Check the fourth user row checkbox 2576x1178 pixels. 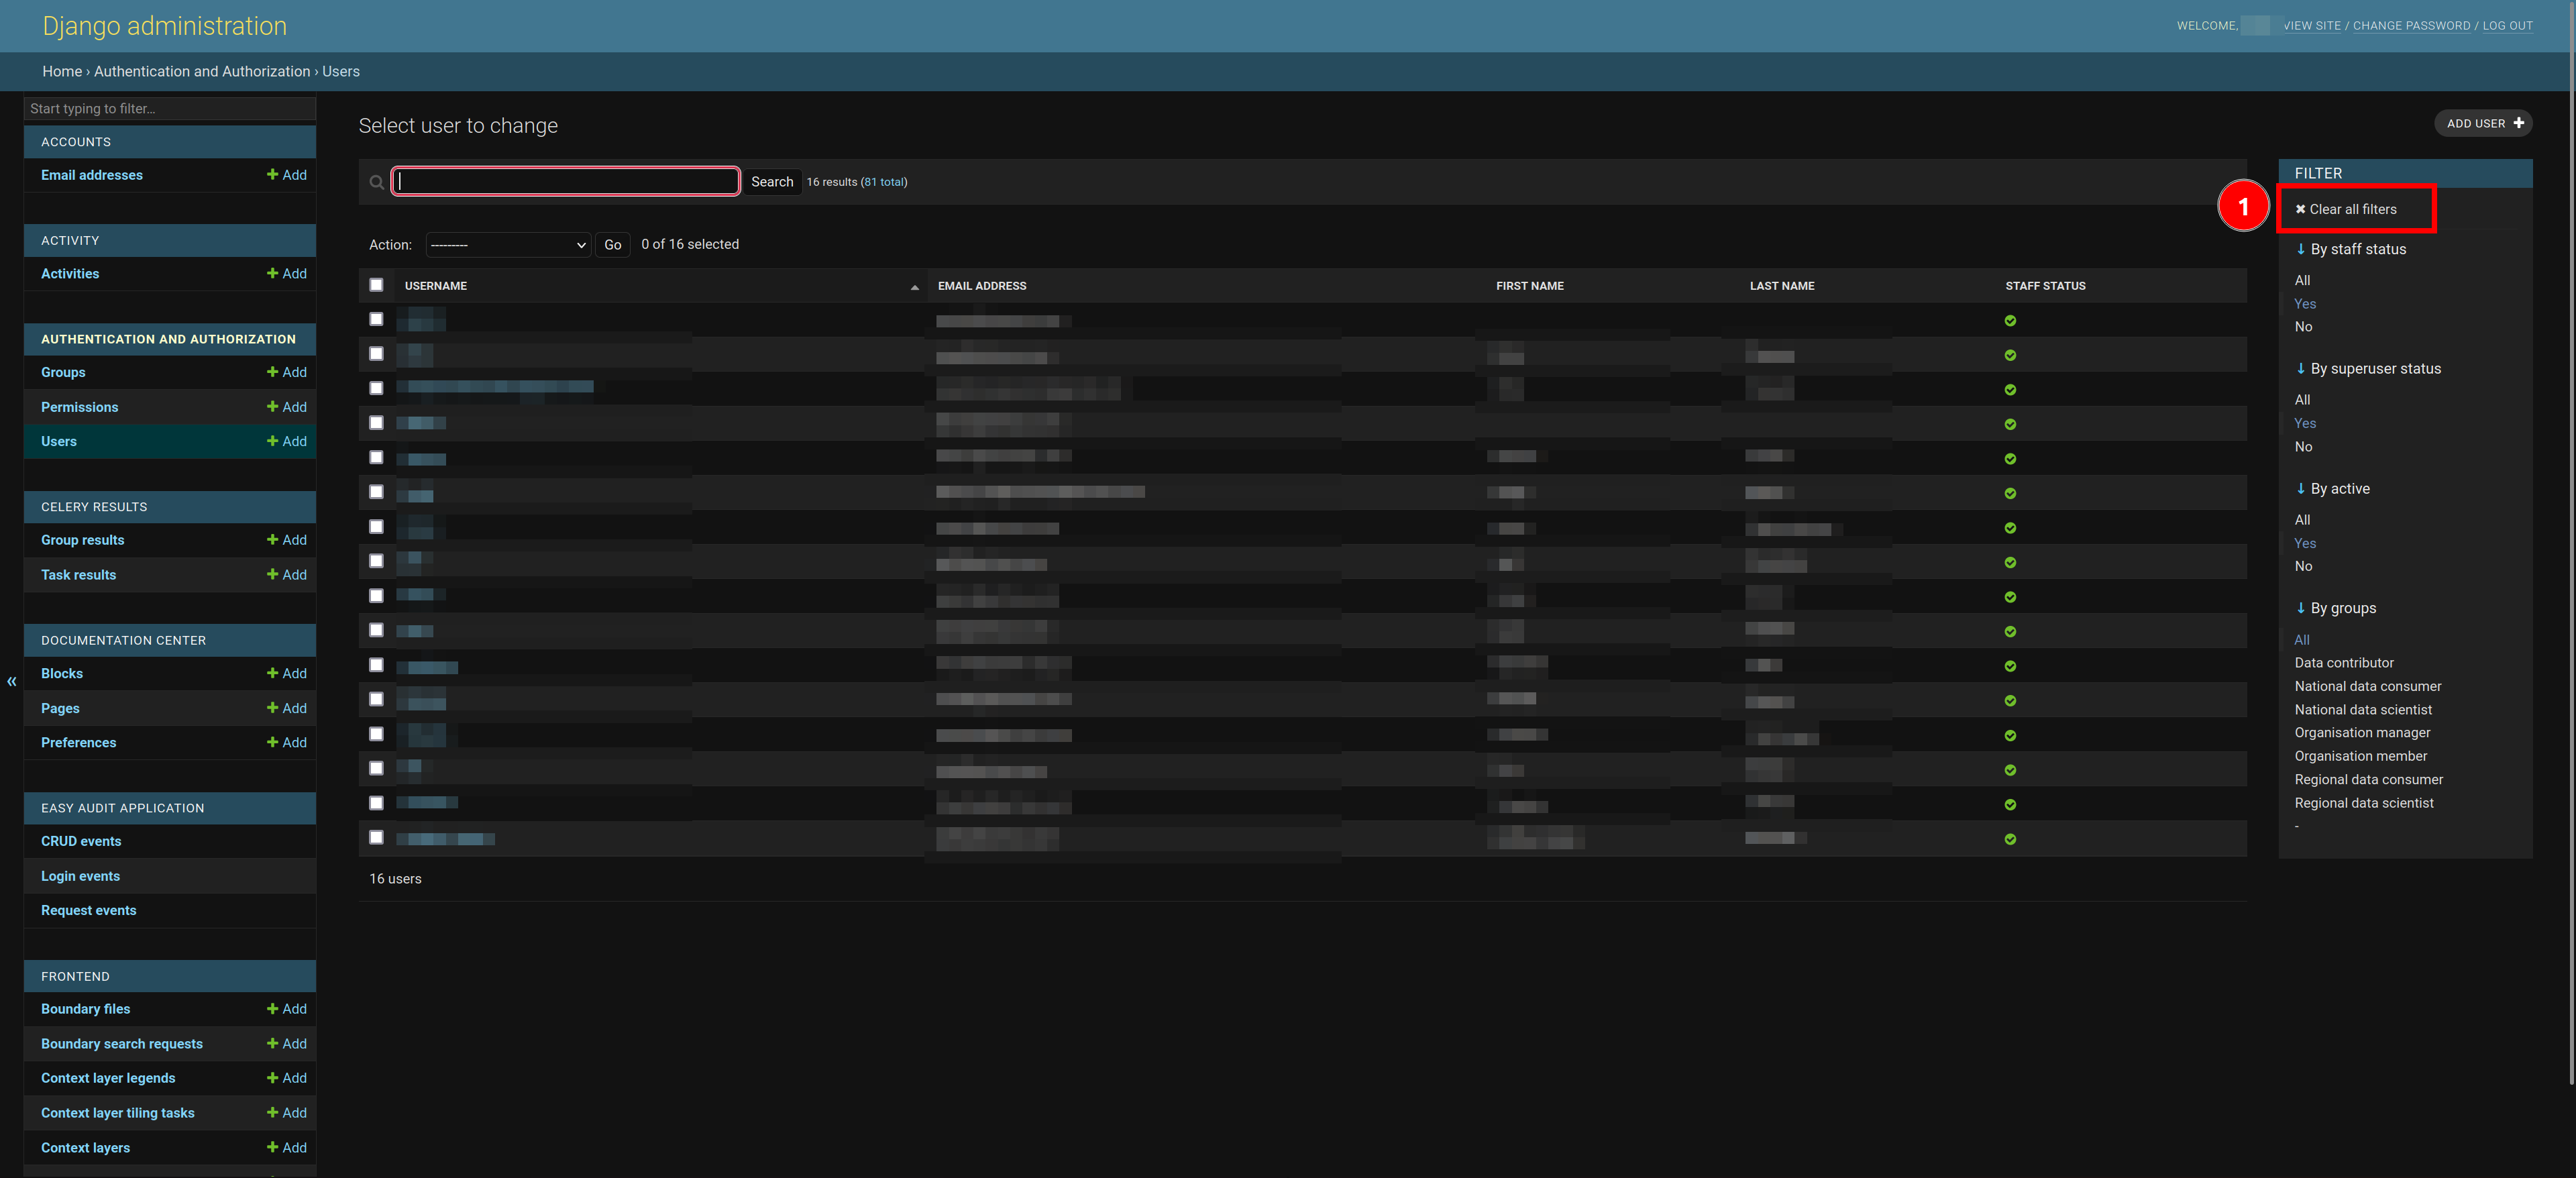376,423
